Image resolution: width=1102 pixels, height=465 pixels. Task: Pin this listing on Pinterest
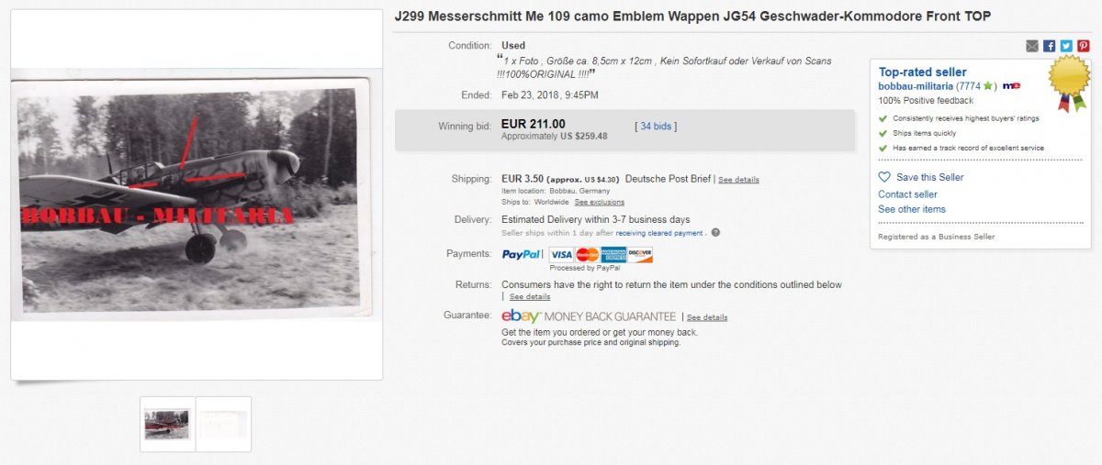click(1083, 46)
